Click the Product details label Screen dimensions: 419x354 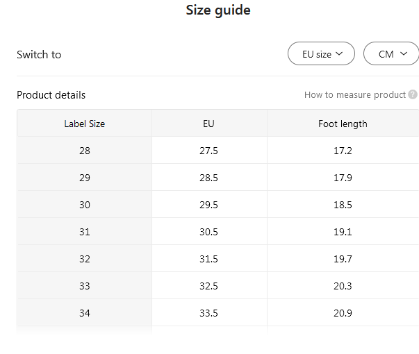pyautogui.click(x=51, y=95)
